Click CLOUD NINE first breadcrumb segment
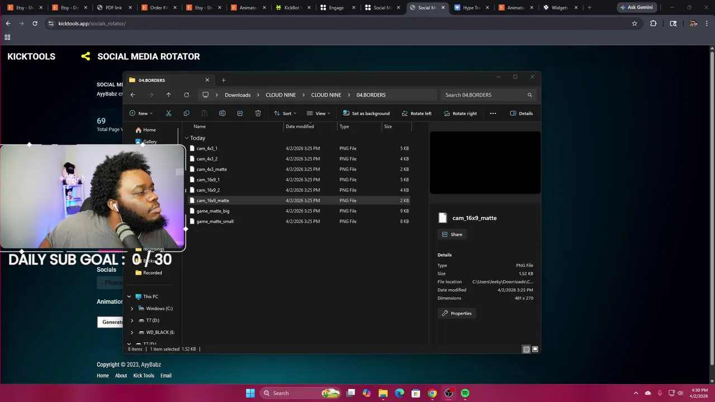Screen dimensions: 715x402 (280, 95)
